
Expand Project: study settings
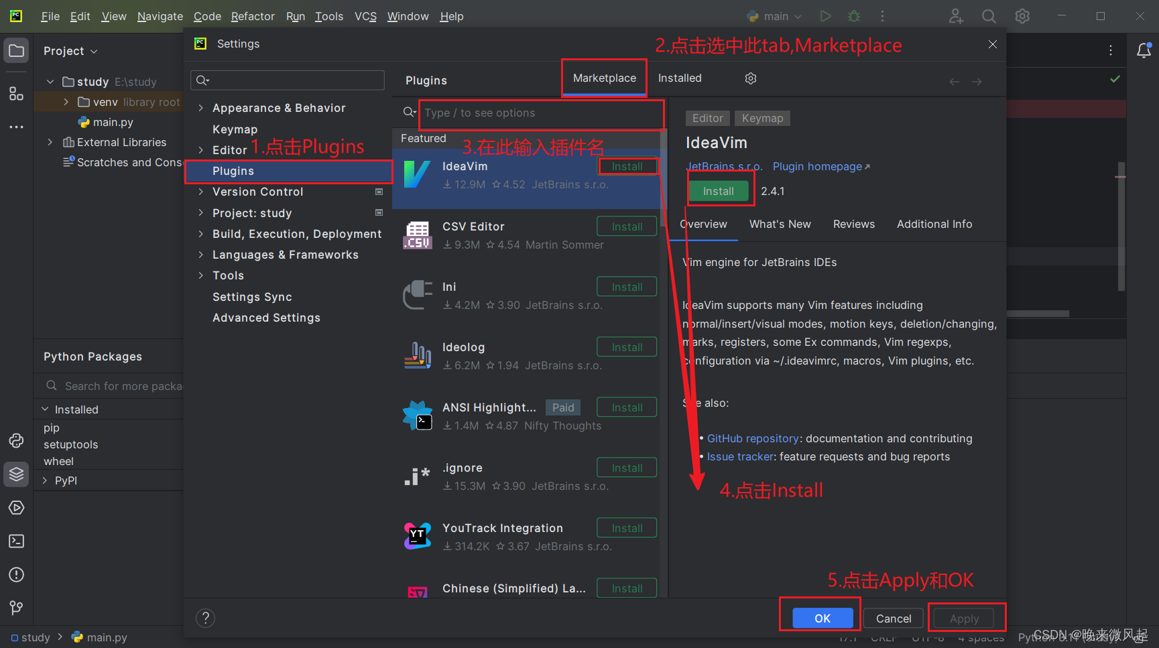coord(201,213)
